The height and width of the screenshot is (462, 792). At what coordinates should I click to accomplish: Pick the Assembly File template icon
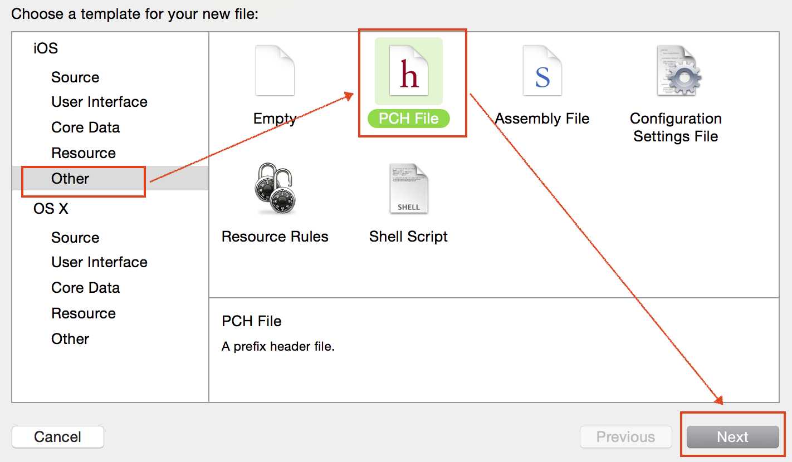542,71
